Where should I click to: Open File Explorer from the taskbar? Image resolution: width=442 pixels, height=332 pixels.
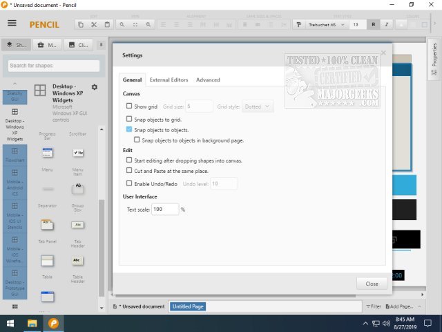[32, 323]
